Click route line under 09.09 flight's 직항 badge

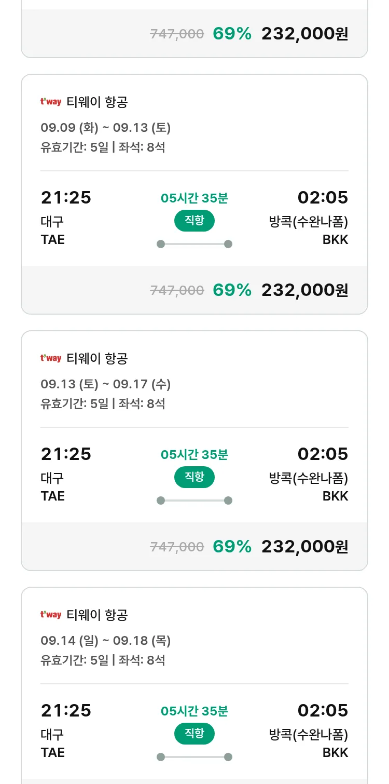195,244
